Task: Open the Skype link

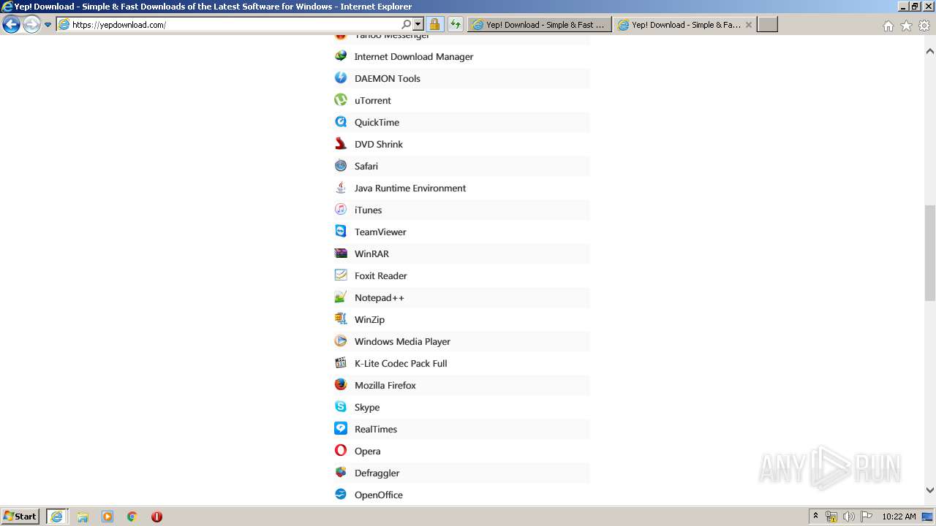Action: [x=367, y=407]
